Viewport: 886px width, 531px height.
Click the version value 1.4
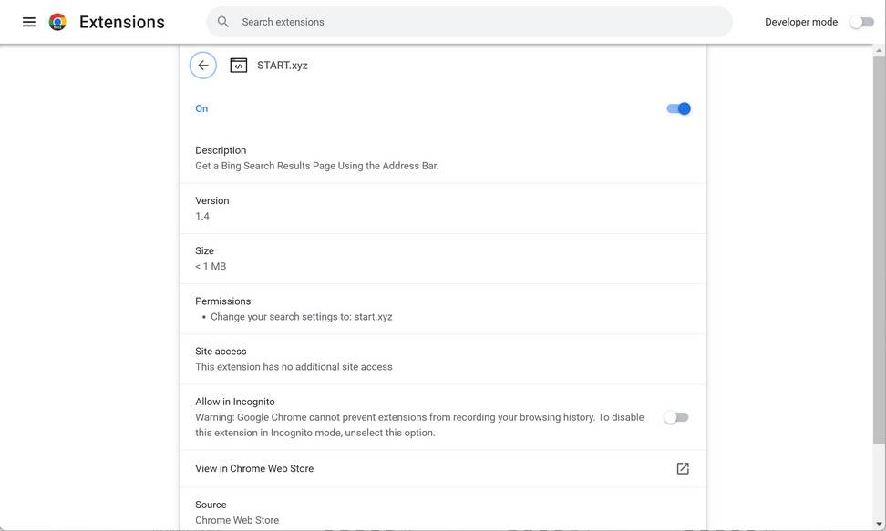pos(202,216)
